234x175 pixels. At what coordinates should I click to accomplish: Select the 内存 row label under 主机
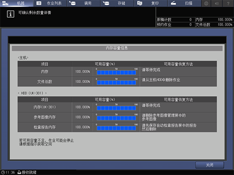click(x=45, y=72)
